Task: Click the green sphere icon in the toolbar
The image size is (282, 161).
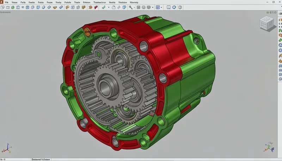Action: tap(13, 7)
